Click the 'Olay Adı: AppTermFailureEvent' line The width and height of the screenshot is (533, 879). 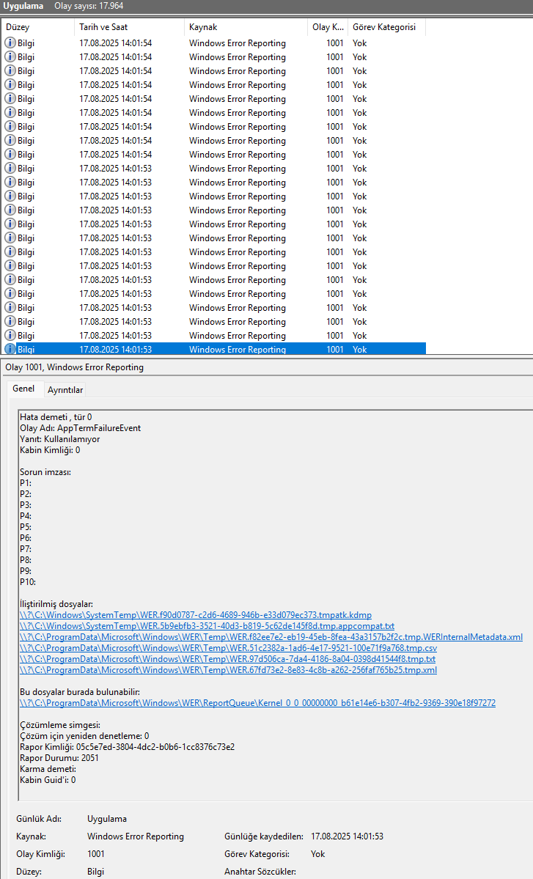pyautogui.click(x=80, y=427)
